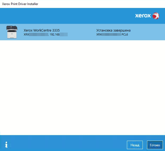Click the Xerox Print Driver Installer title

(x=20, y=4)
